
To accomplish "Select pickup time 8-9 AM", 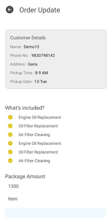I will coord(42,73).
